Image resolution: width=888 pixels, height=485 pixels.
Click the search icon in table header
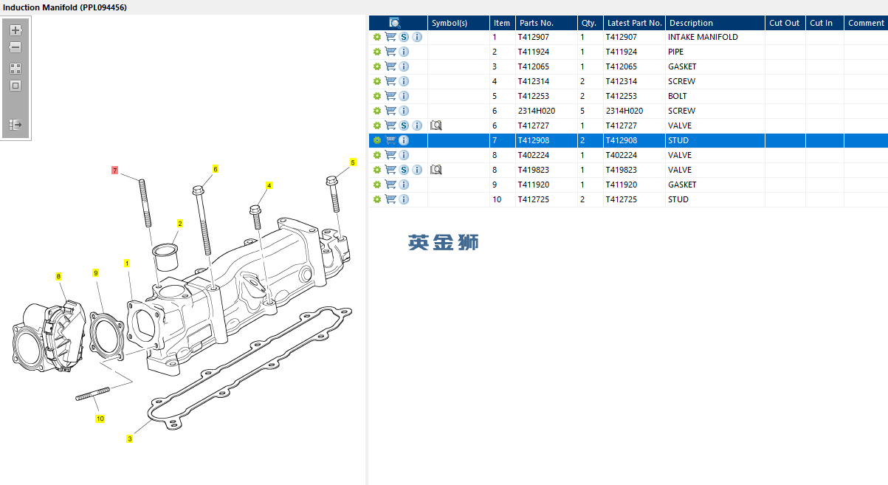(395, 23)
